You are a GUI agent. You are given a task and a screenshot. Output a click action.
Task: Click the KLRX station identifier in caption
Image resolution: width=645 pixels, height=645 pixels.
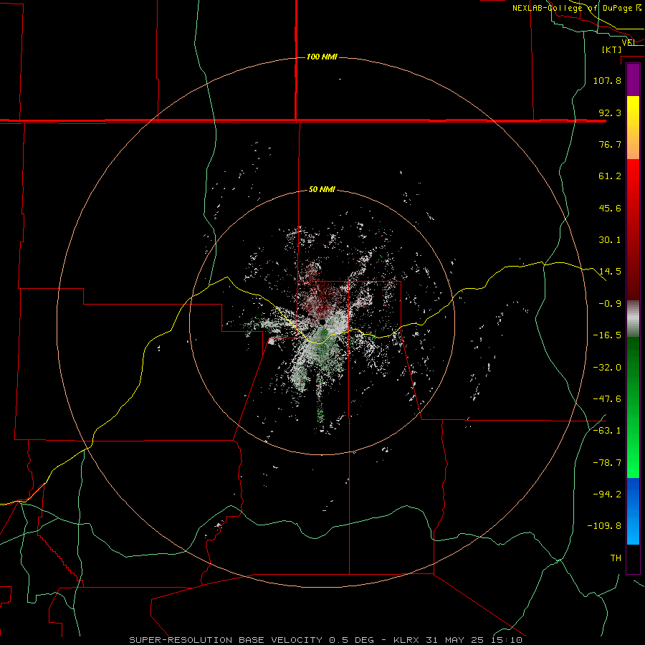pyautogui.click(x=407, y=640)
